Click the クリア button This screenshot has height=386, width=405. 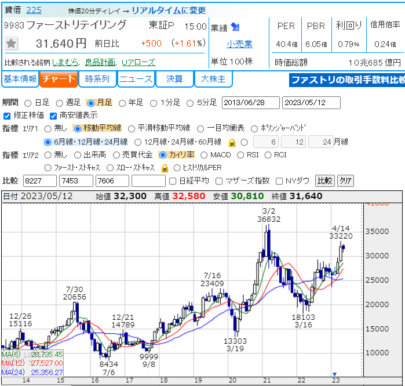[345, 181]
